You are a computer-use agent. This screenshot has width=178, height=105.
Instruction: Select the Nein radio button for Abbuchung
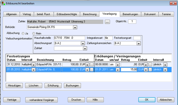(34, 33)
